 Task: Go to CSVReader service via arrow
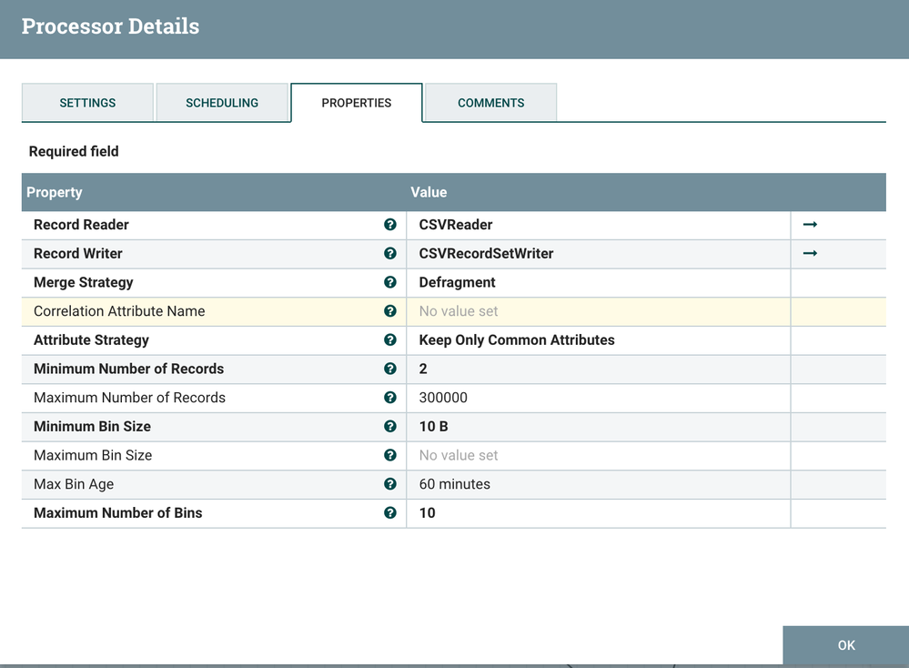click(x=810, y=225)
